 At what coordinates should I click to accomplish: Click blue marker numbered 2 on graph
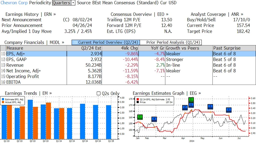click(x=185, y=108)
